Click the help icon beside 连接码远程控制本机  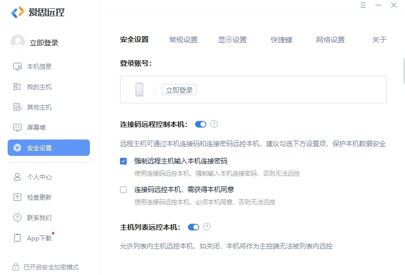point(214,124)
